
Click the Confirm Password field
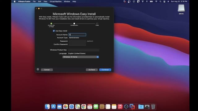pos(77,44)
